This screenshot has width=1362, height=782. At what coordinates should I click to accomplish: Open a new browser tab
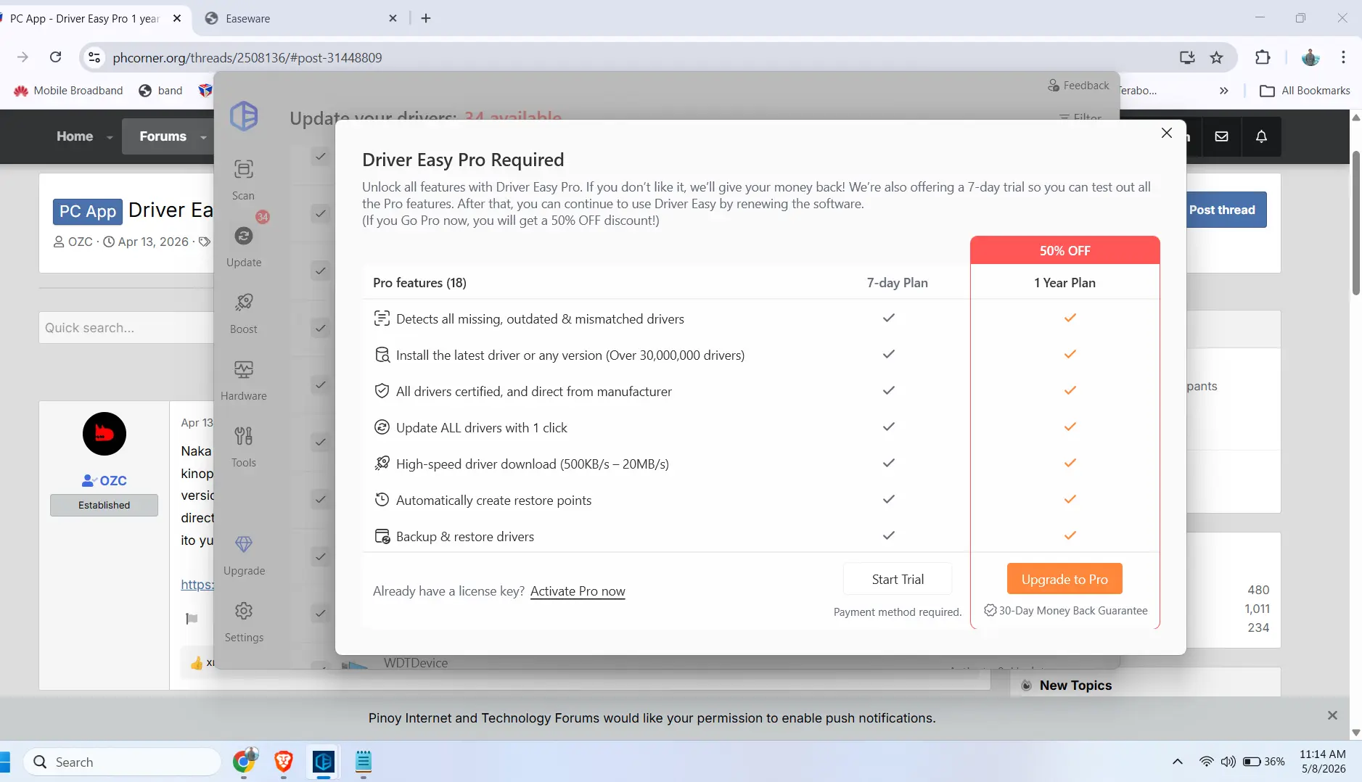click(426, 18)
